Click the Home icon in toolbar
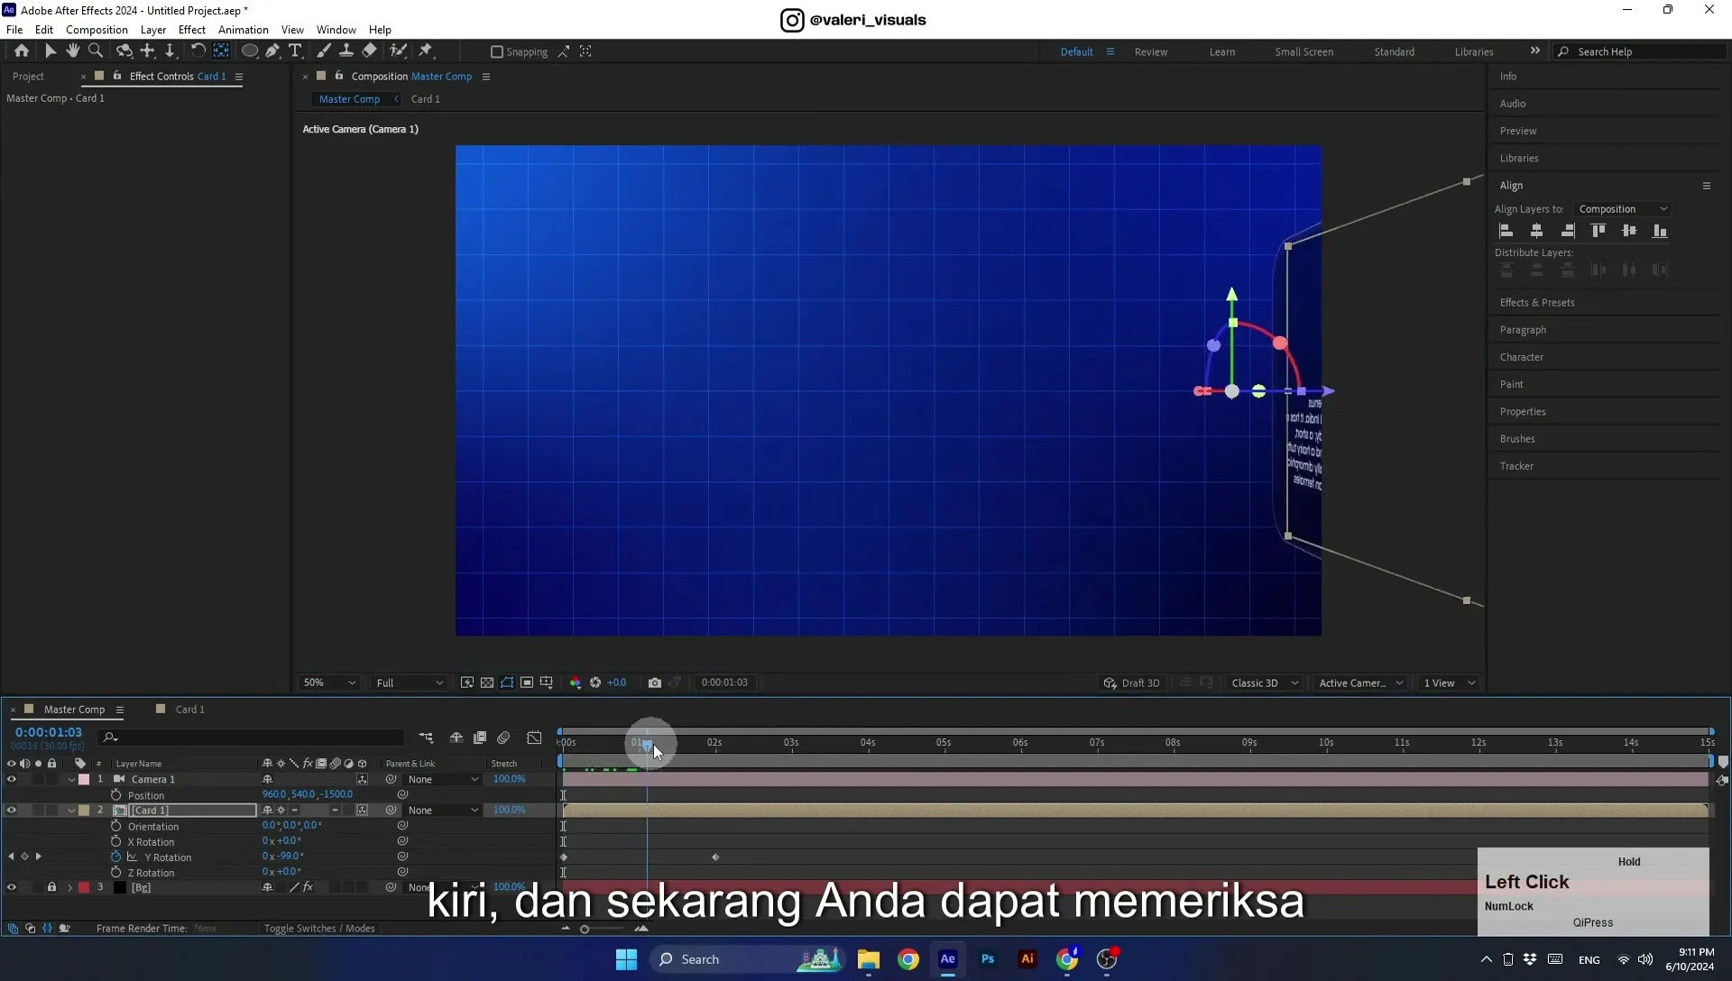 pyautogui.click(x=22, y=51)
